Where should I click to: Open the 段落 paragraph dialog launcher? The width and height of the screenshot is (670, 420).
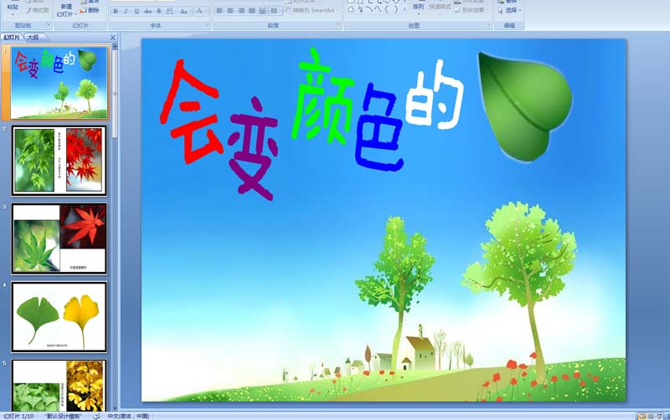click(x=338, y=25)
